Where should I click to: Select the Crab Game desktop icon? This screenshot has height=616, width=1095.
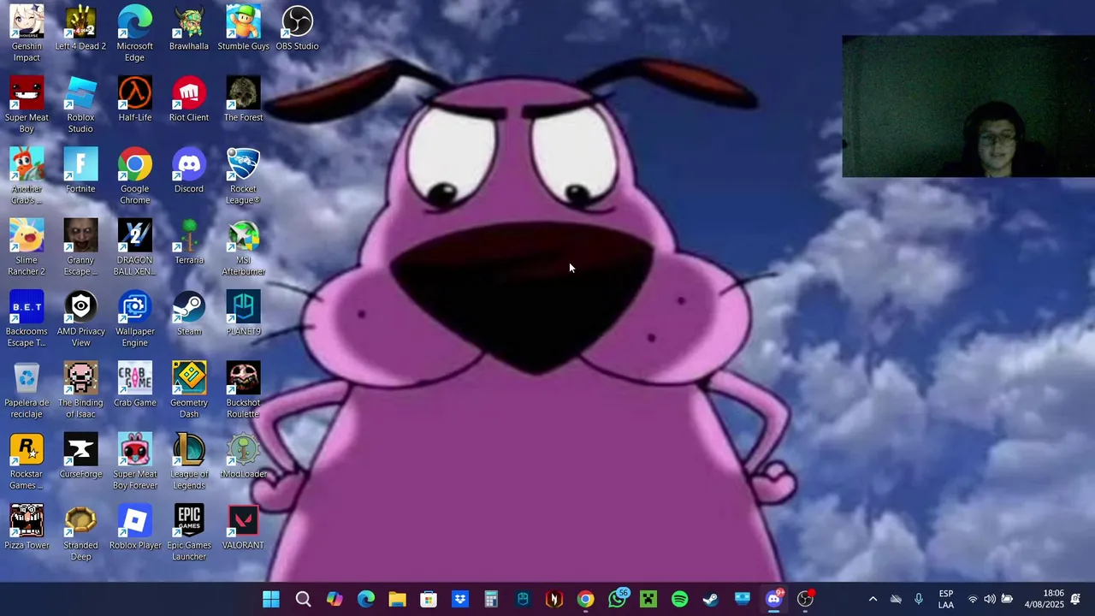[134, 385]
